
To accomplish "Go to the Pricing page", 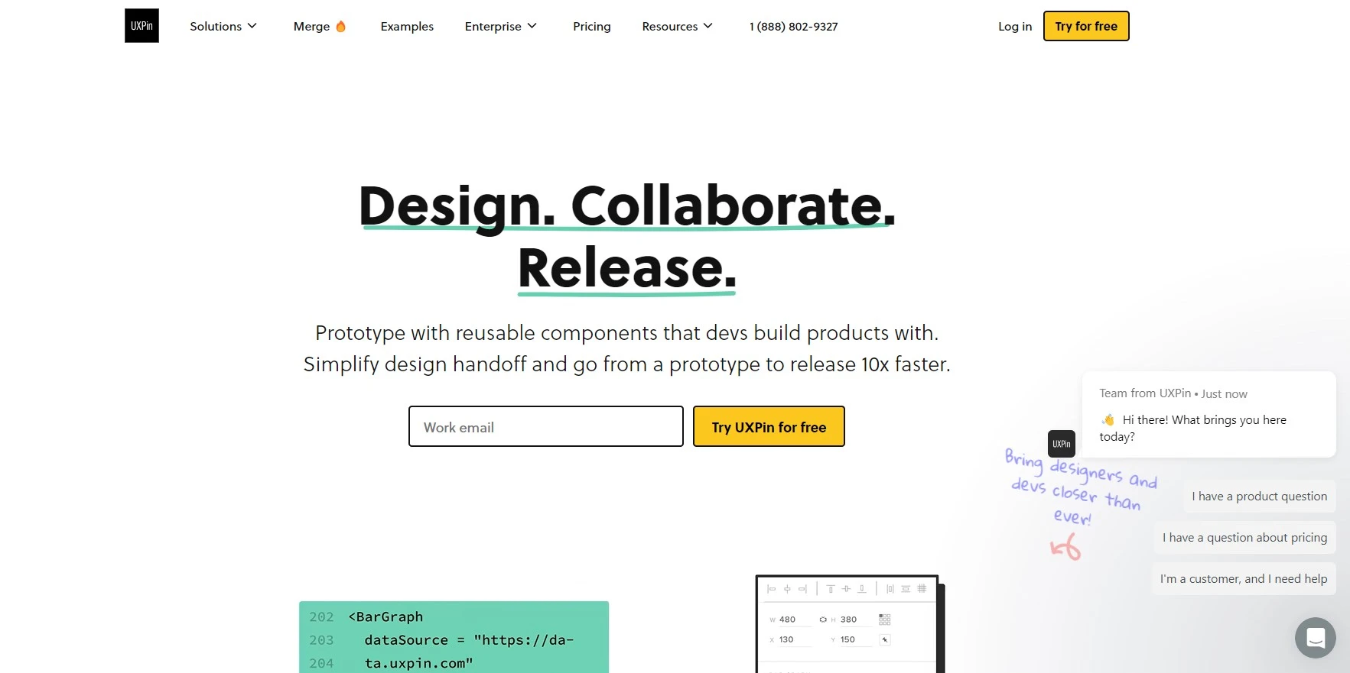I will point(592,26).
